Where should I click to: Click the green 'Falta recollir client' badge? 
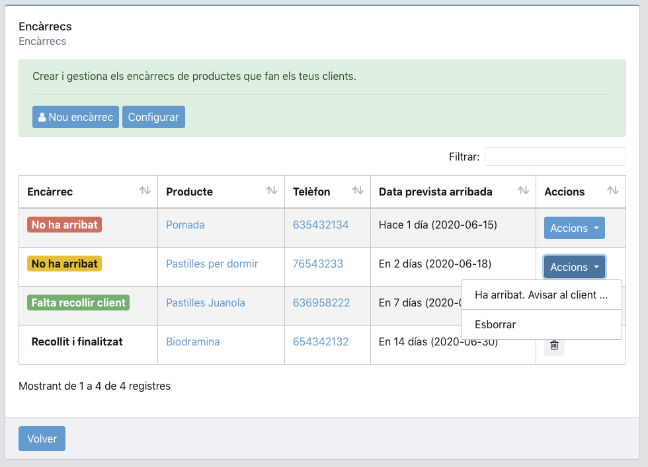point(78,303)
